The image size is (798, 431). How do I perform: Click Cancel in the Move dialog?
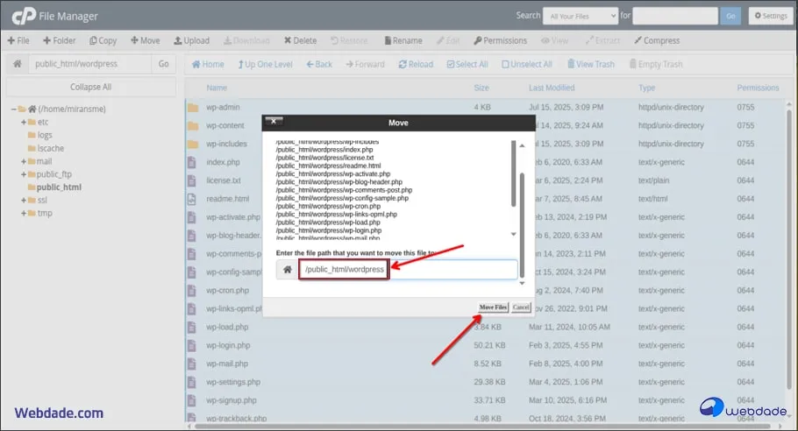point(521,307)
